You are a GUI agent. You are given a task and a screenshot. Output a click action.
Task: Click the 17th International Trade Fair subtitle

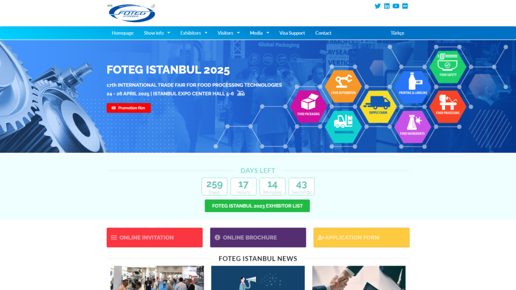point(194,85)
